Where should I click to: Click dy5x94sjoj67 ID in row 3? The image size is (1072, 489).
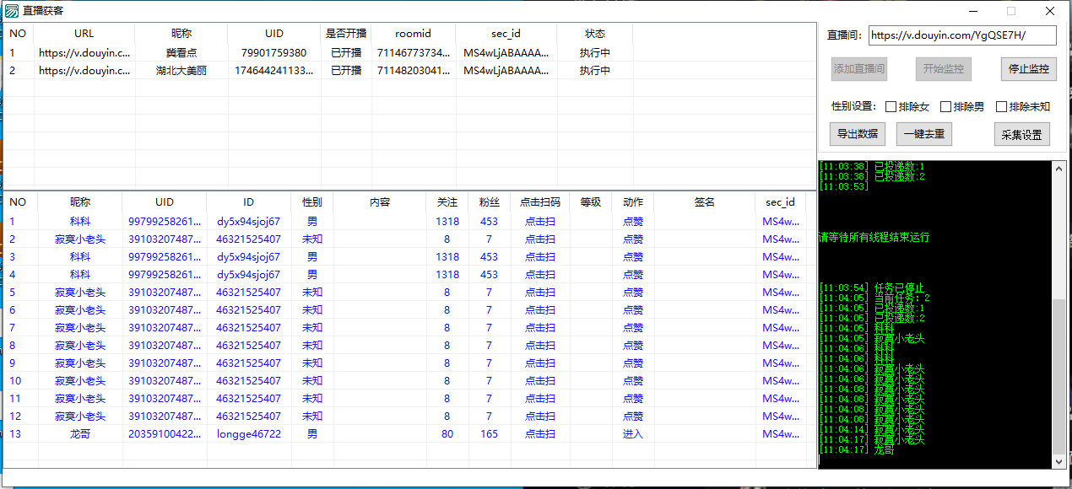(249, 257)
